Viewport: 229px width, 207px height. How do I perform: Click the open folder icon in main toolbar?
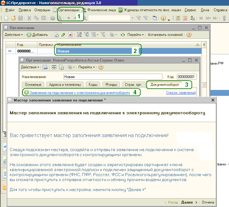tap(13, 18)
